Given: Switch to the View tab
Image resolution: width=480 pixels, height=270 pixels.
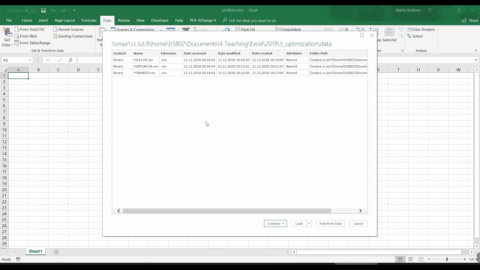Looking at the screenshot, I should coord(140,20).
